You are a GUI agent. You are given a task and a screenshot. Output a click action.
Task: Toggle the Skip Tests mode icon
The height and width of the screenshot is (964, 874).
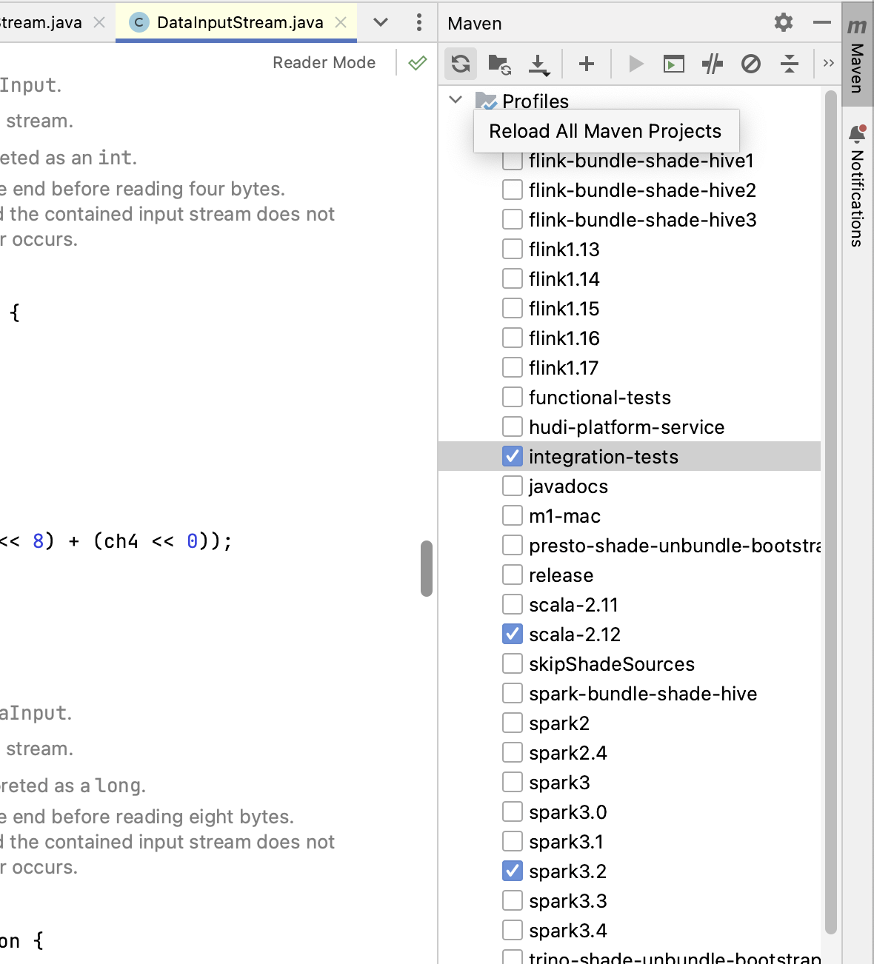751,64
